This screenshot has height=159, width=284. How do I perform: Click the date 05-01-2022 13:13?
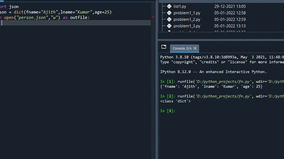click(x=230, y=26)
